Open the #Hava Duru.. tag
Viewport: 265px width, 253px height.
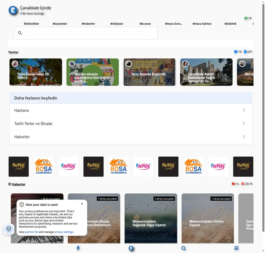coord(173,24)
